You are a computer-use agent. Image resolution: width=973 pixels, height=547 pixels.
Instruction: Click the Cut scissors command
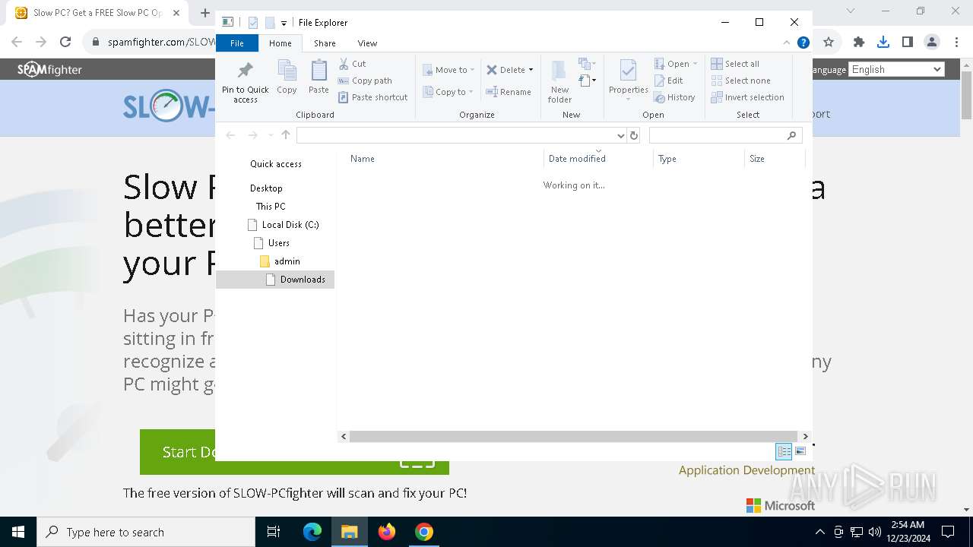[x=352, y=64]
